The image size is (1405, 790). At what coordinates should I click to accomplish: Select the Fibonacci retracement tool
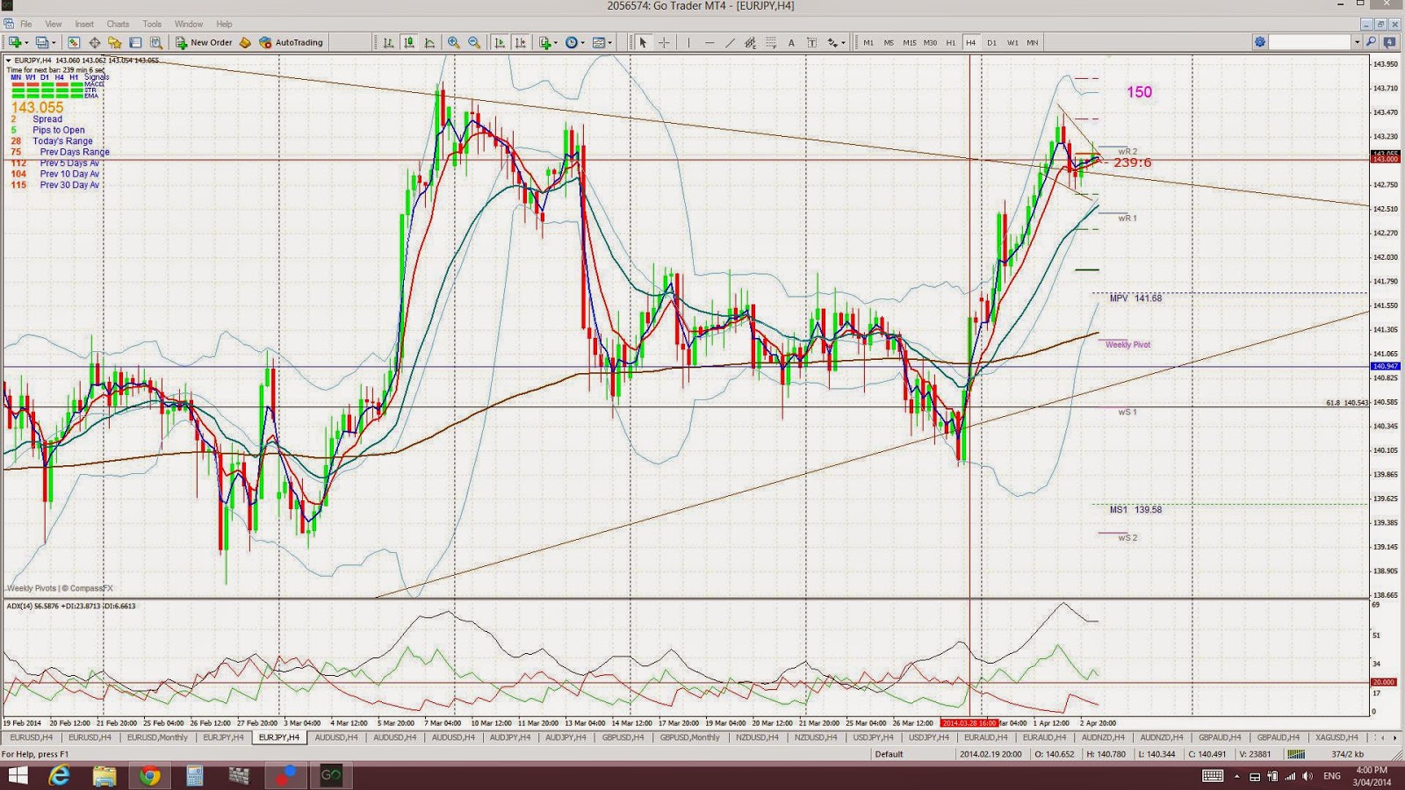771,42
